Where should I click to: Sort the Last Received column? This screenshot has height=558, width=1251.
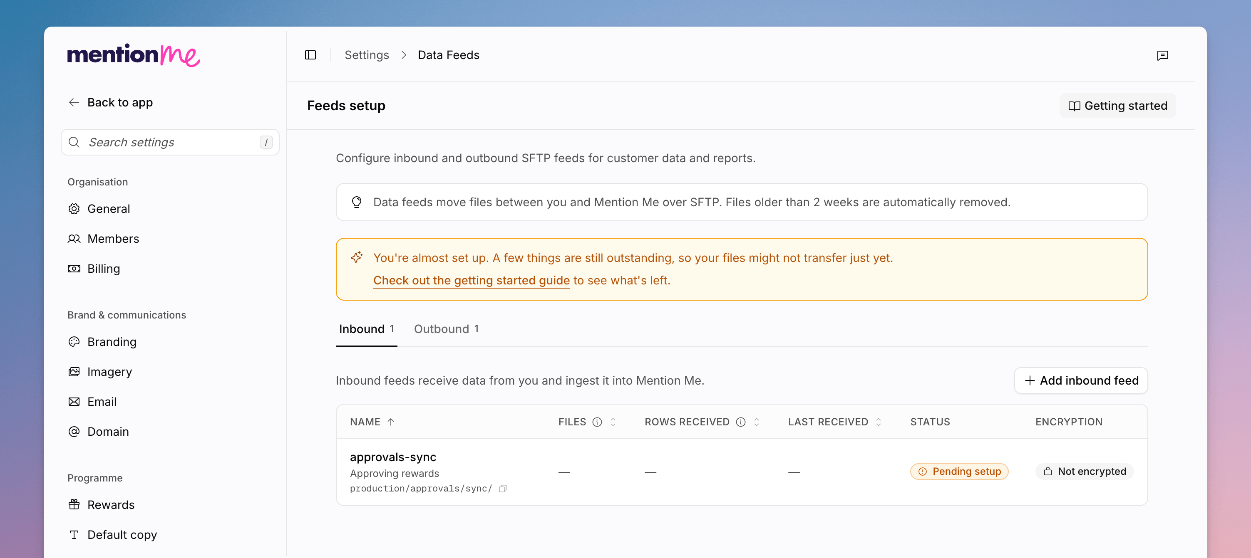point(878,422)
